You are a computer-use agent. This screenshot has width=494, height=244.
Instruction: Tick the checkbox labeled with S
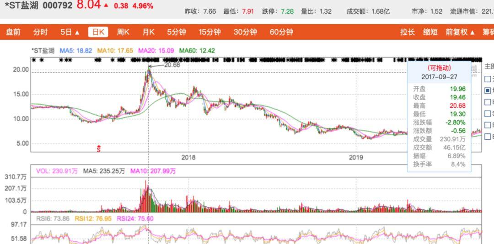[488, 113]
